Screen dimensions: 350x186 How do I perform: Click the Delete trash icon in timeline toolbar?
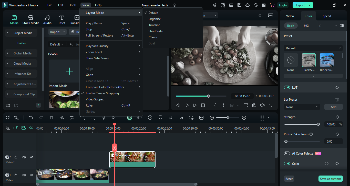(52, 118)
